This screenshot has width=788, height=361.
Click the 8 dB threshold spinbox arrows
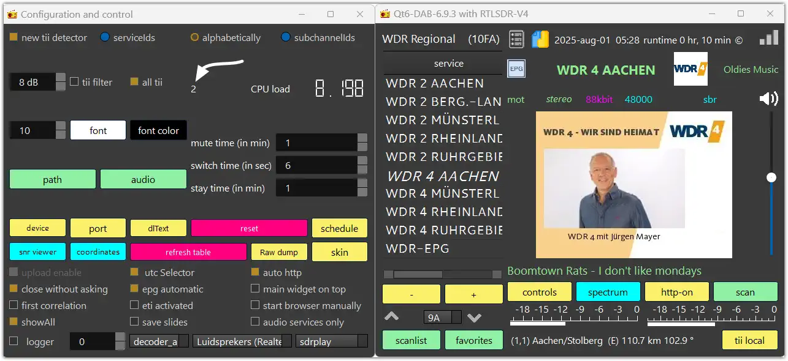[x=61, y=81]
